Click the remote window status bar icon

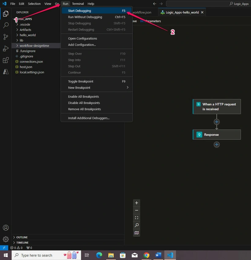(x=4, y=248)
